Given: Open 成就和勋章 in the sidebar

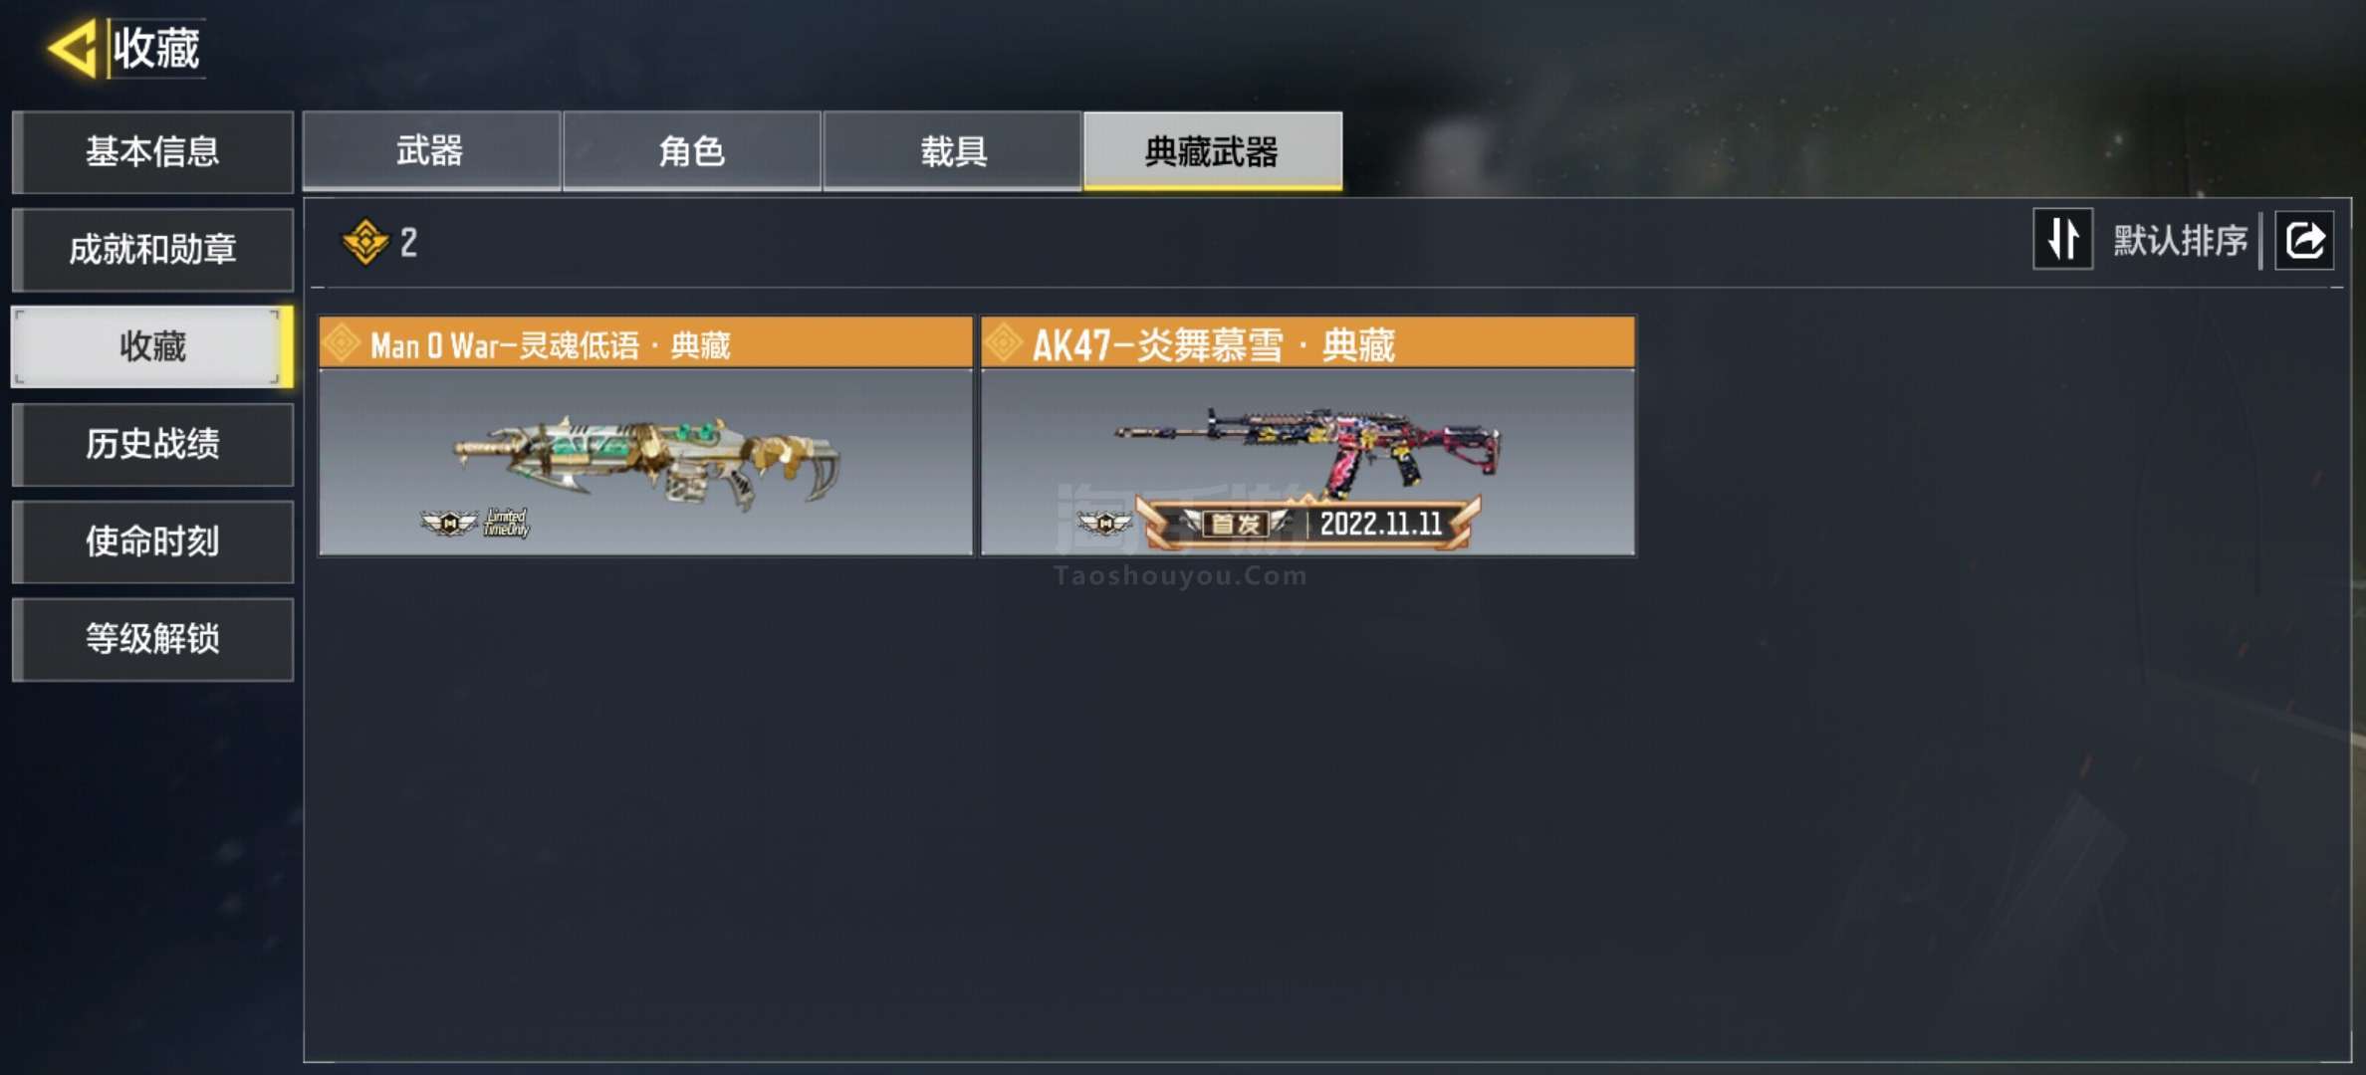Looking at the screenshot, I should pyautogui.click(x=152, y=249).
